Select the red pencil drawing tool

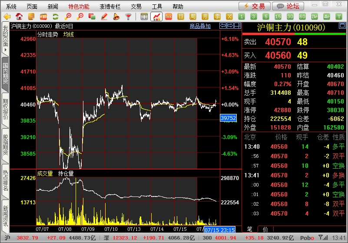coord(104,17)
